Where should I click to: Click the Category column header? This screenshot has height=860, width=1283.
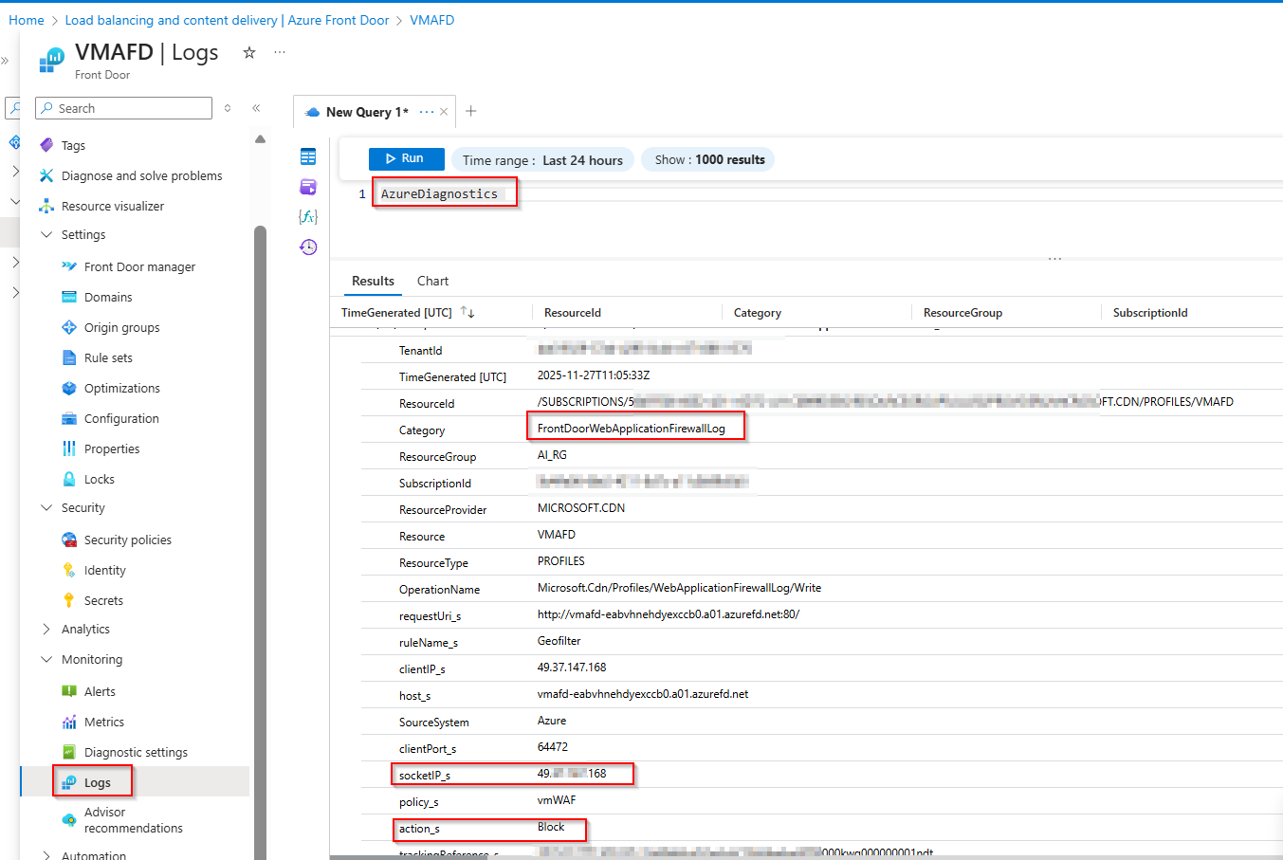coord(758,313)
